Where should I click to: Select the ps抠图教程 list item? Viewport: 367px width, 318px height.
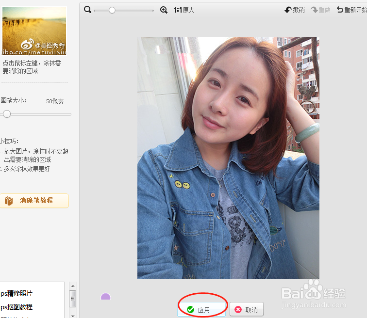[x=17, y=307]
